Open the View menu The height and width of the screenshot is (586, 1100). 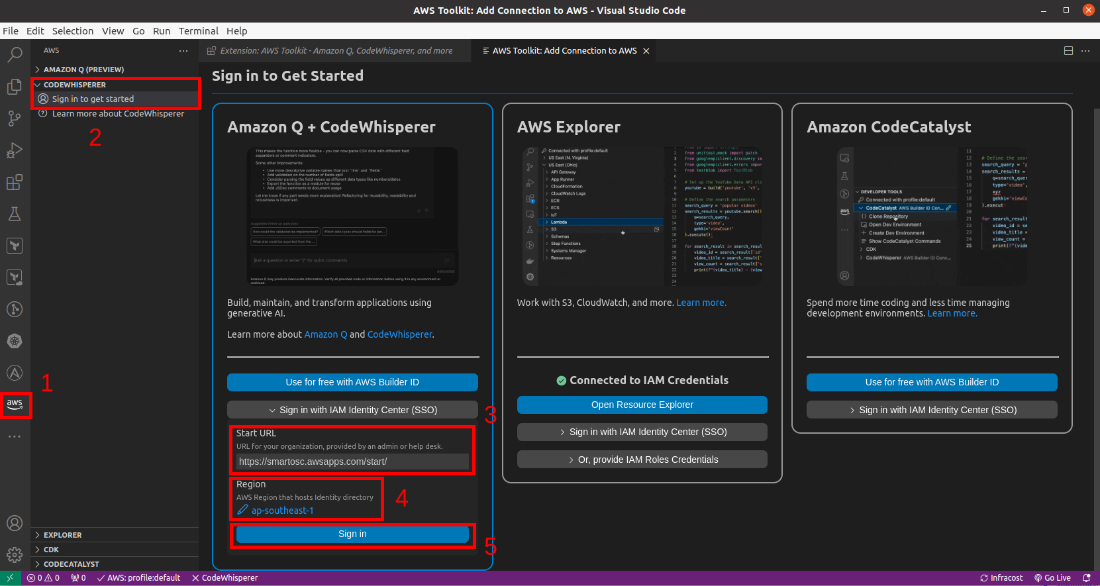point(113,31)
